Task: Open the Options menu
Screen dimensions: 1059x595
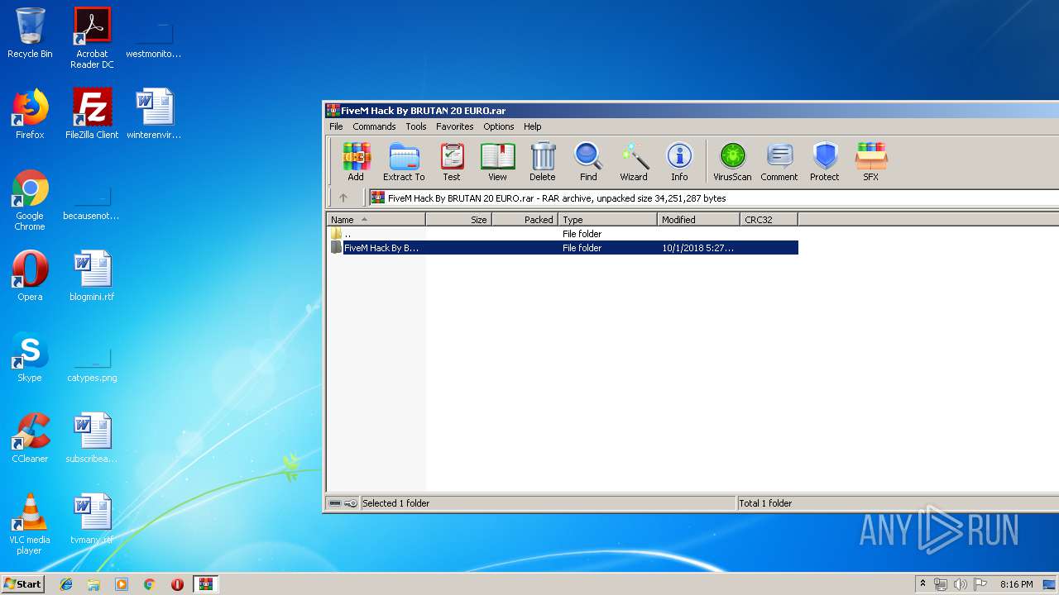Action: coord(499,126)
